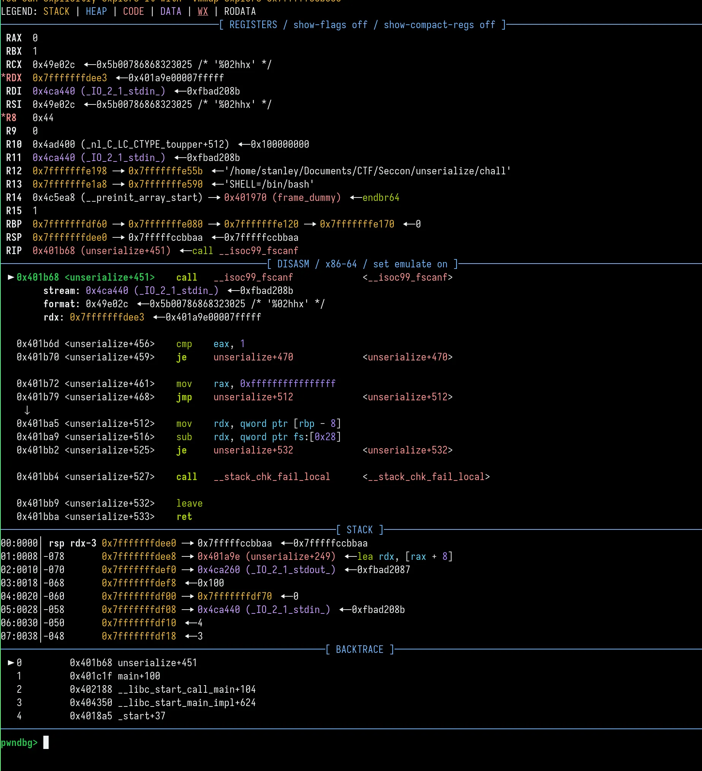Click the pwndbg command input cursor
This screenshot has width=702, height=771.
[x=46, y=743]
